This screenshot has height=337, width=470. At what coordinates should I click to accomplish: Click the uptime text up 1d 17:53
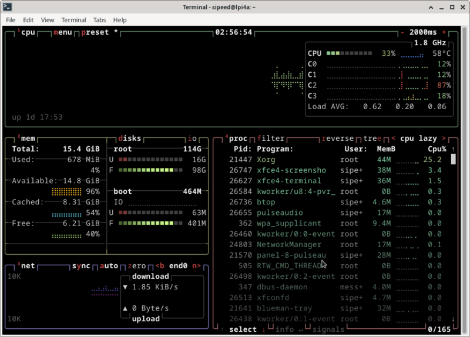37,117
